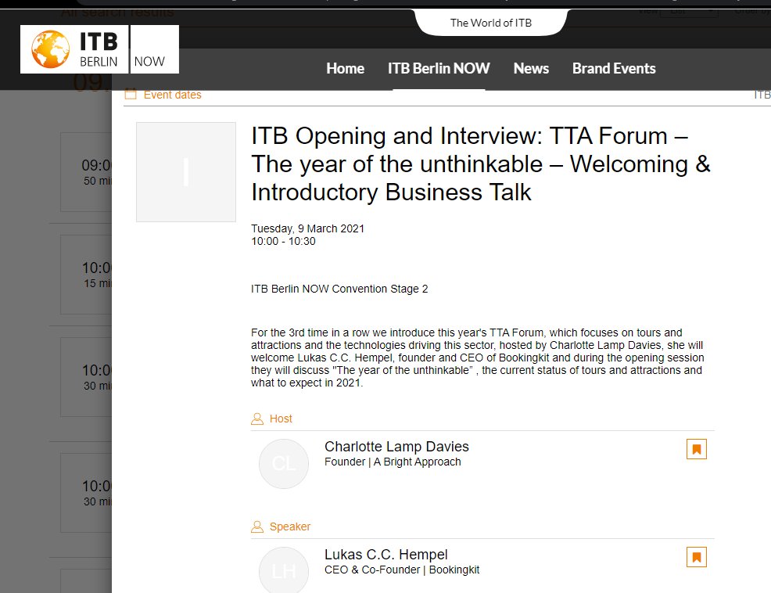
Task: Click the time 10:00 - 10:30
Action: pos(283,241)
